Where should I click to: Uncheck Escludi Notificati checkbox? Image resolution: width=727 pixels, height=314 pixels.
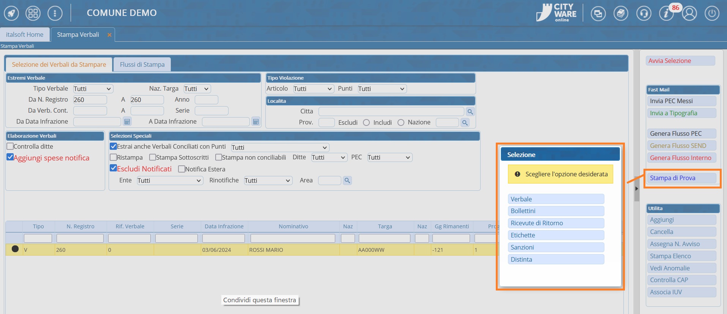[x=113, y=168]
